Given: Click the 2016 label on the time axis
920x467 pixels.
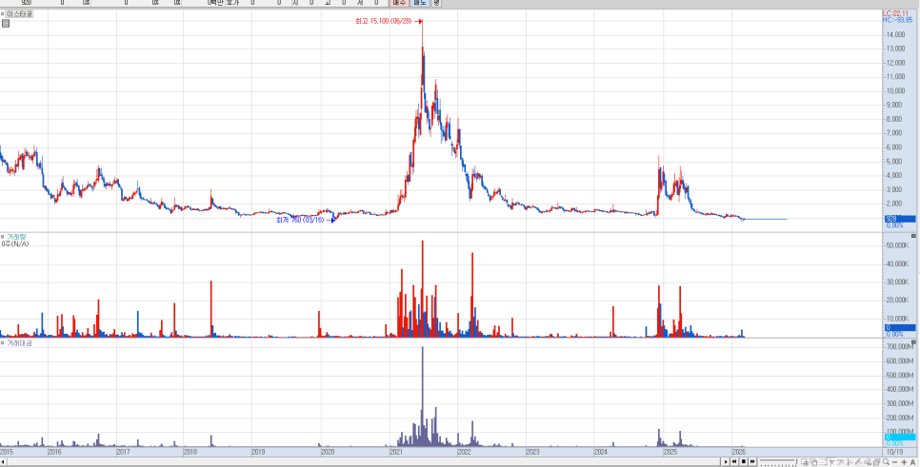Looking at the screenshot, I should pyautogui.click(x=54, y=453).
